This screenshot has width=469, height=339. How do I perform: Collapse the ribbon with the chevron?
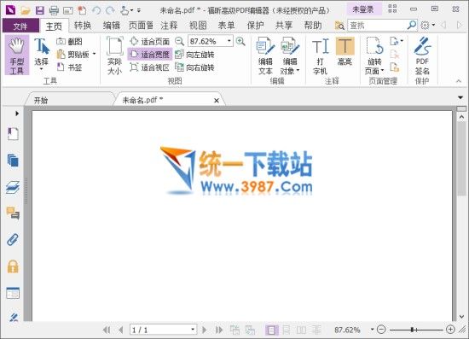point(459,81)
